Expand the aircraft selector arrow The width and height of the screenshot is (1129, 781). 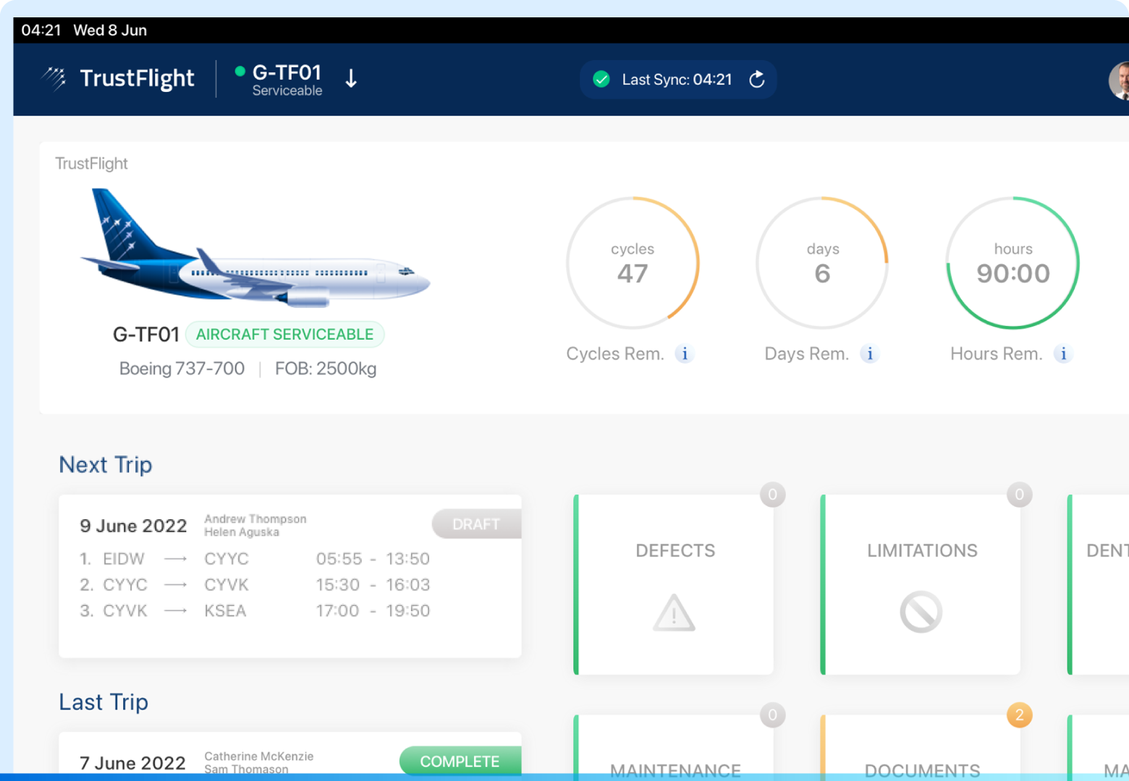coord(351,79)
